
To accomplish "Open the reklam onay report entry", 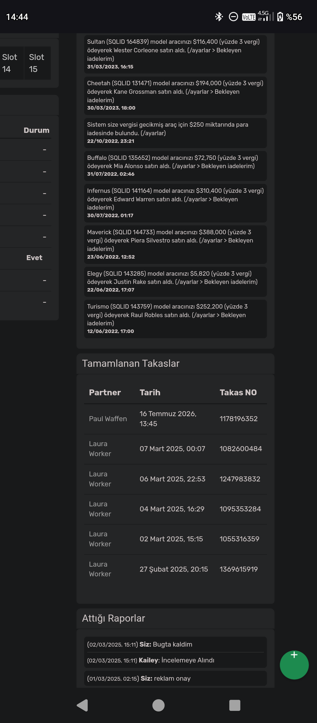I will 176,678.
